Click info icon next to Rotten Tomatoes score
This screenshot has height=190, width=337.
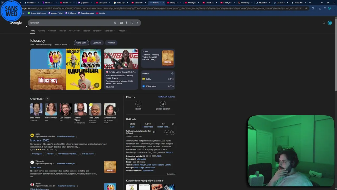coord(173,124)
